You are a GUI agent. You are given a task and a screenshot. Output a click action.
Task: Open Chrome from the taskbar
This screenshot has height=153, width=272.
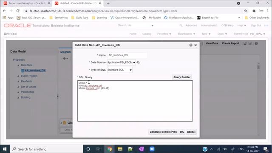(x=110, y=149)
